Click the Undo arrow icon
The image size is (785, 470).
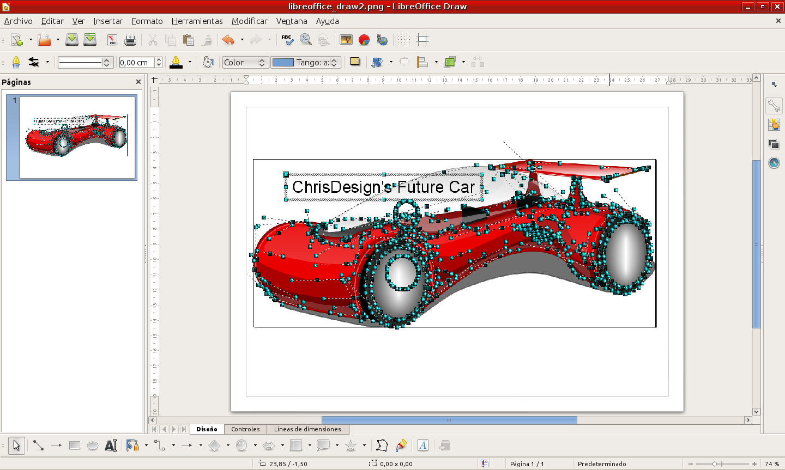pyautogui.click(x=228, y=40)
